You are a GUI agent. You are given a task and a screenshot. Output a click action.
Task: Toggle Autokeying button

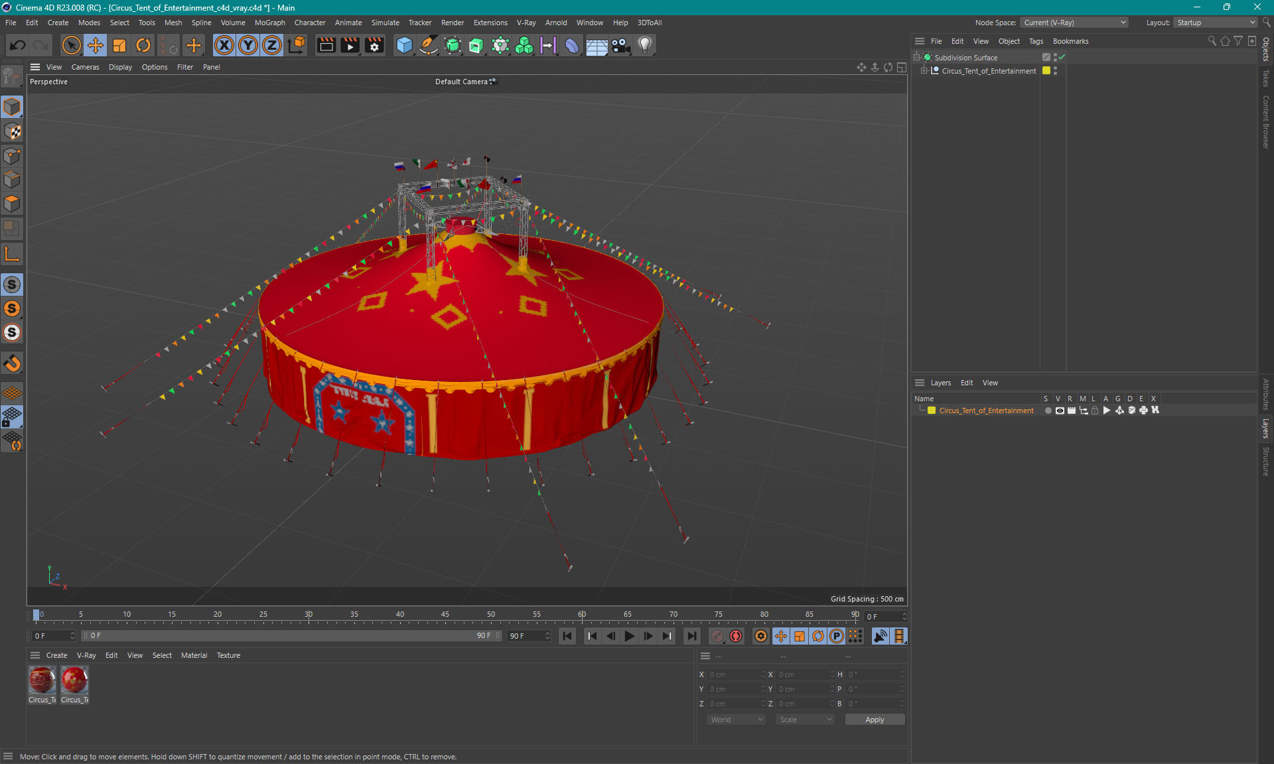tap(736, 636)
